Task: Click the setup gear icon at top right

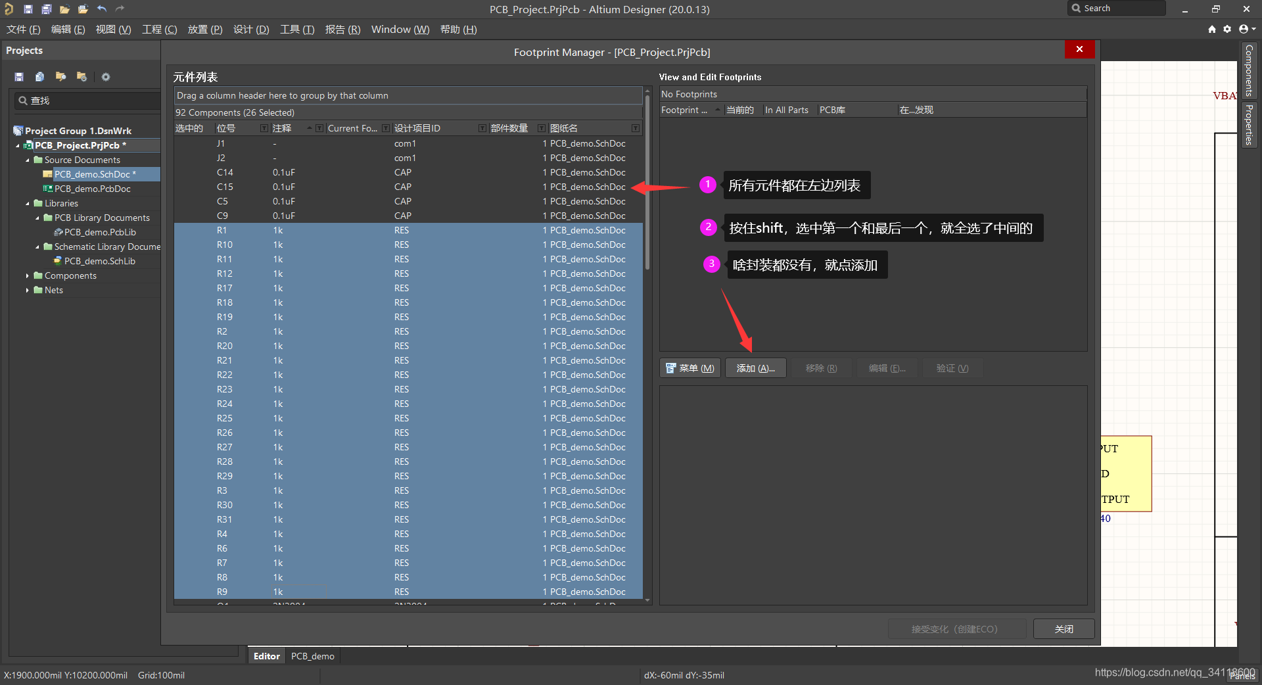Action: (x=1227, y=29)
